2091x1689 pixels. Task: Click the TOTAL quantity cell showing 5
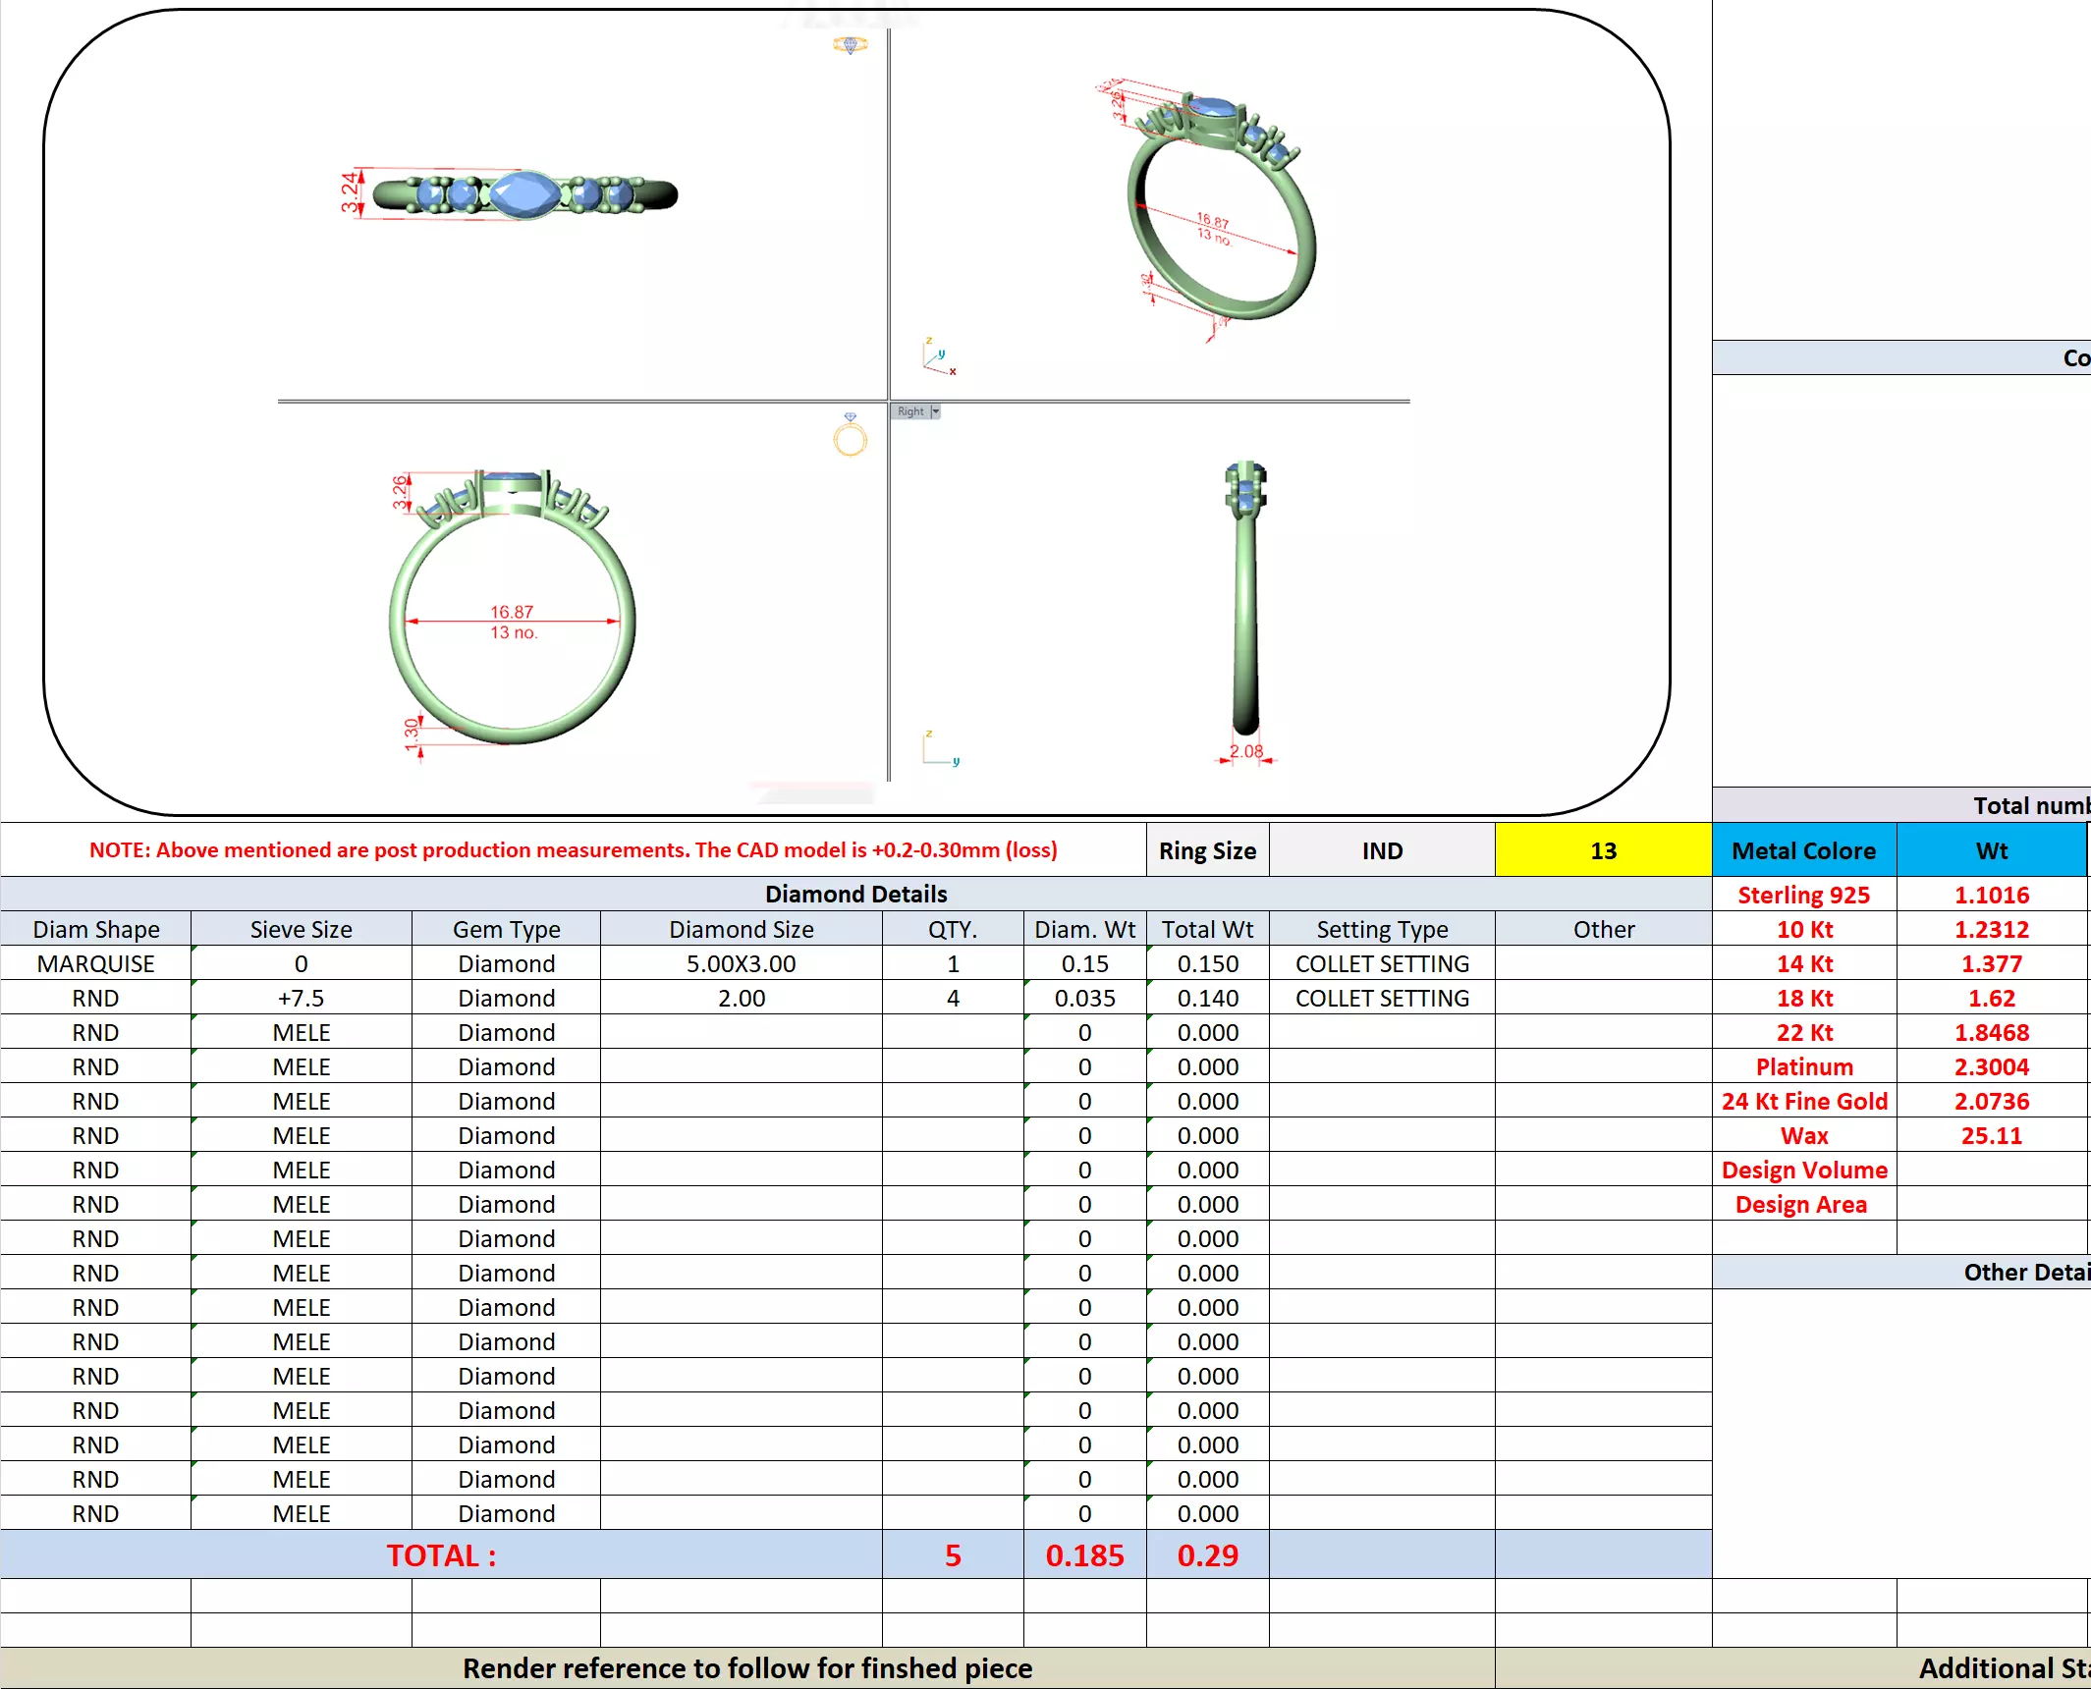point(952,1554)
